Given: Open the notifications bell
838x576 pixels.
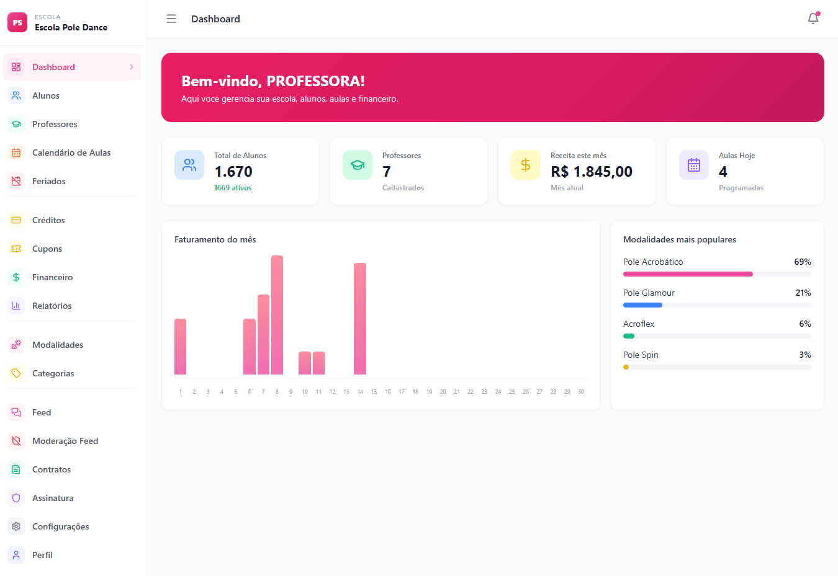Looking at the screenshot, I should 813,19.
